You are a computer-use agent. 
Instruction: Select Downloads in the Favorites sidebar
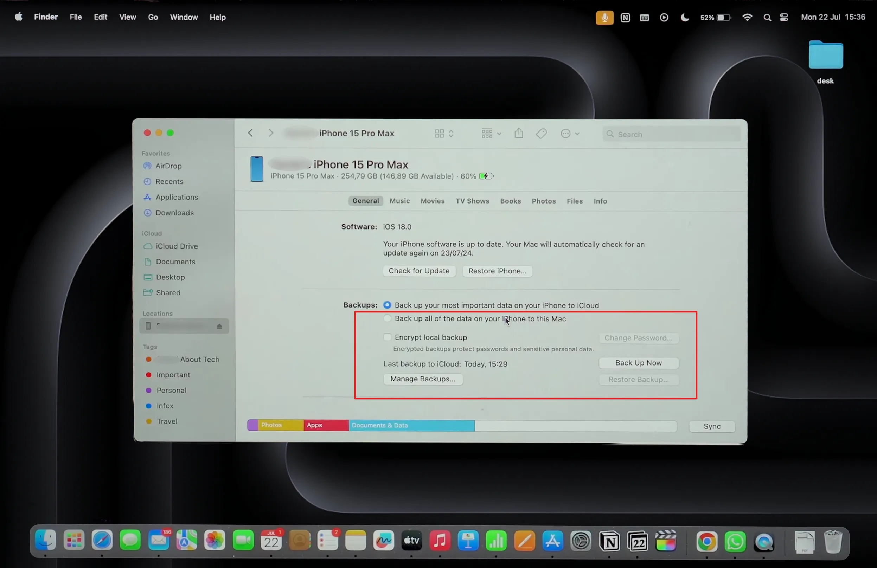[175, 213]
